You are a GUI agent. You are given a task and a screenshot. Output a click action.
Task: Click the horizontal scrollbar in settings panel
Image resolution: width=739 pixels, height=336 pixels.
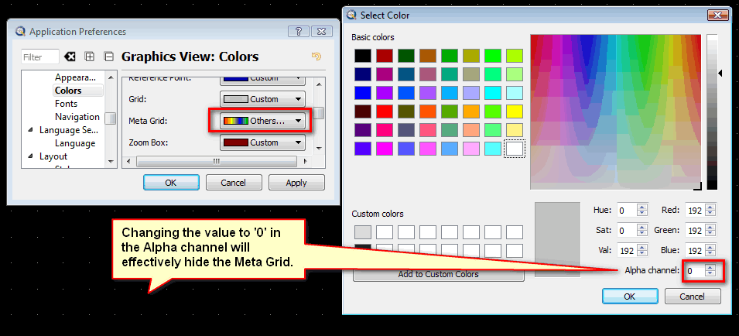tap(217, 161)
